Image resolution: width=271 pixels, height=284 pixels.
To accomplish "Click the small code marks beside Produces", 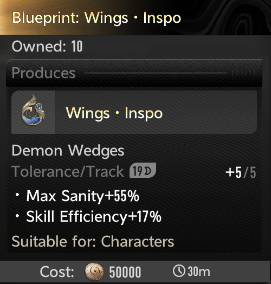I will [244, 73].
